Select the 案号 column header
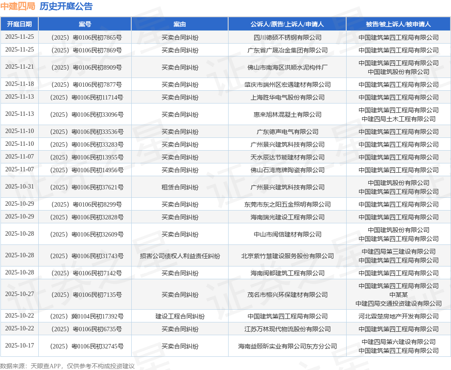The width and height of the screenshot is (451, 370). [85, 24]
